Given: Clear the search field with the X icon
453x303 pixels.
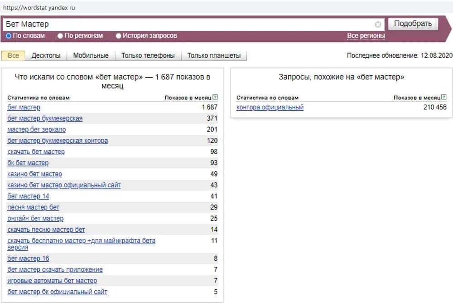Looking at the screenshot, I should [x=378, y=24].
